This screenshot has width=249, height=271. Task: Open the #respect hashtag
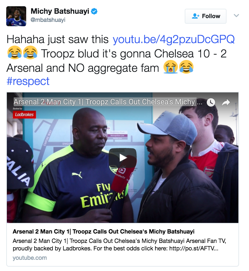pos(28,81)
